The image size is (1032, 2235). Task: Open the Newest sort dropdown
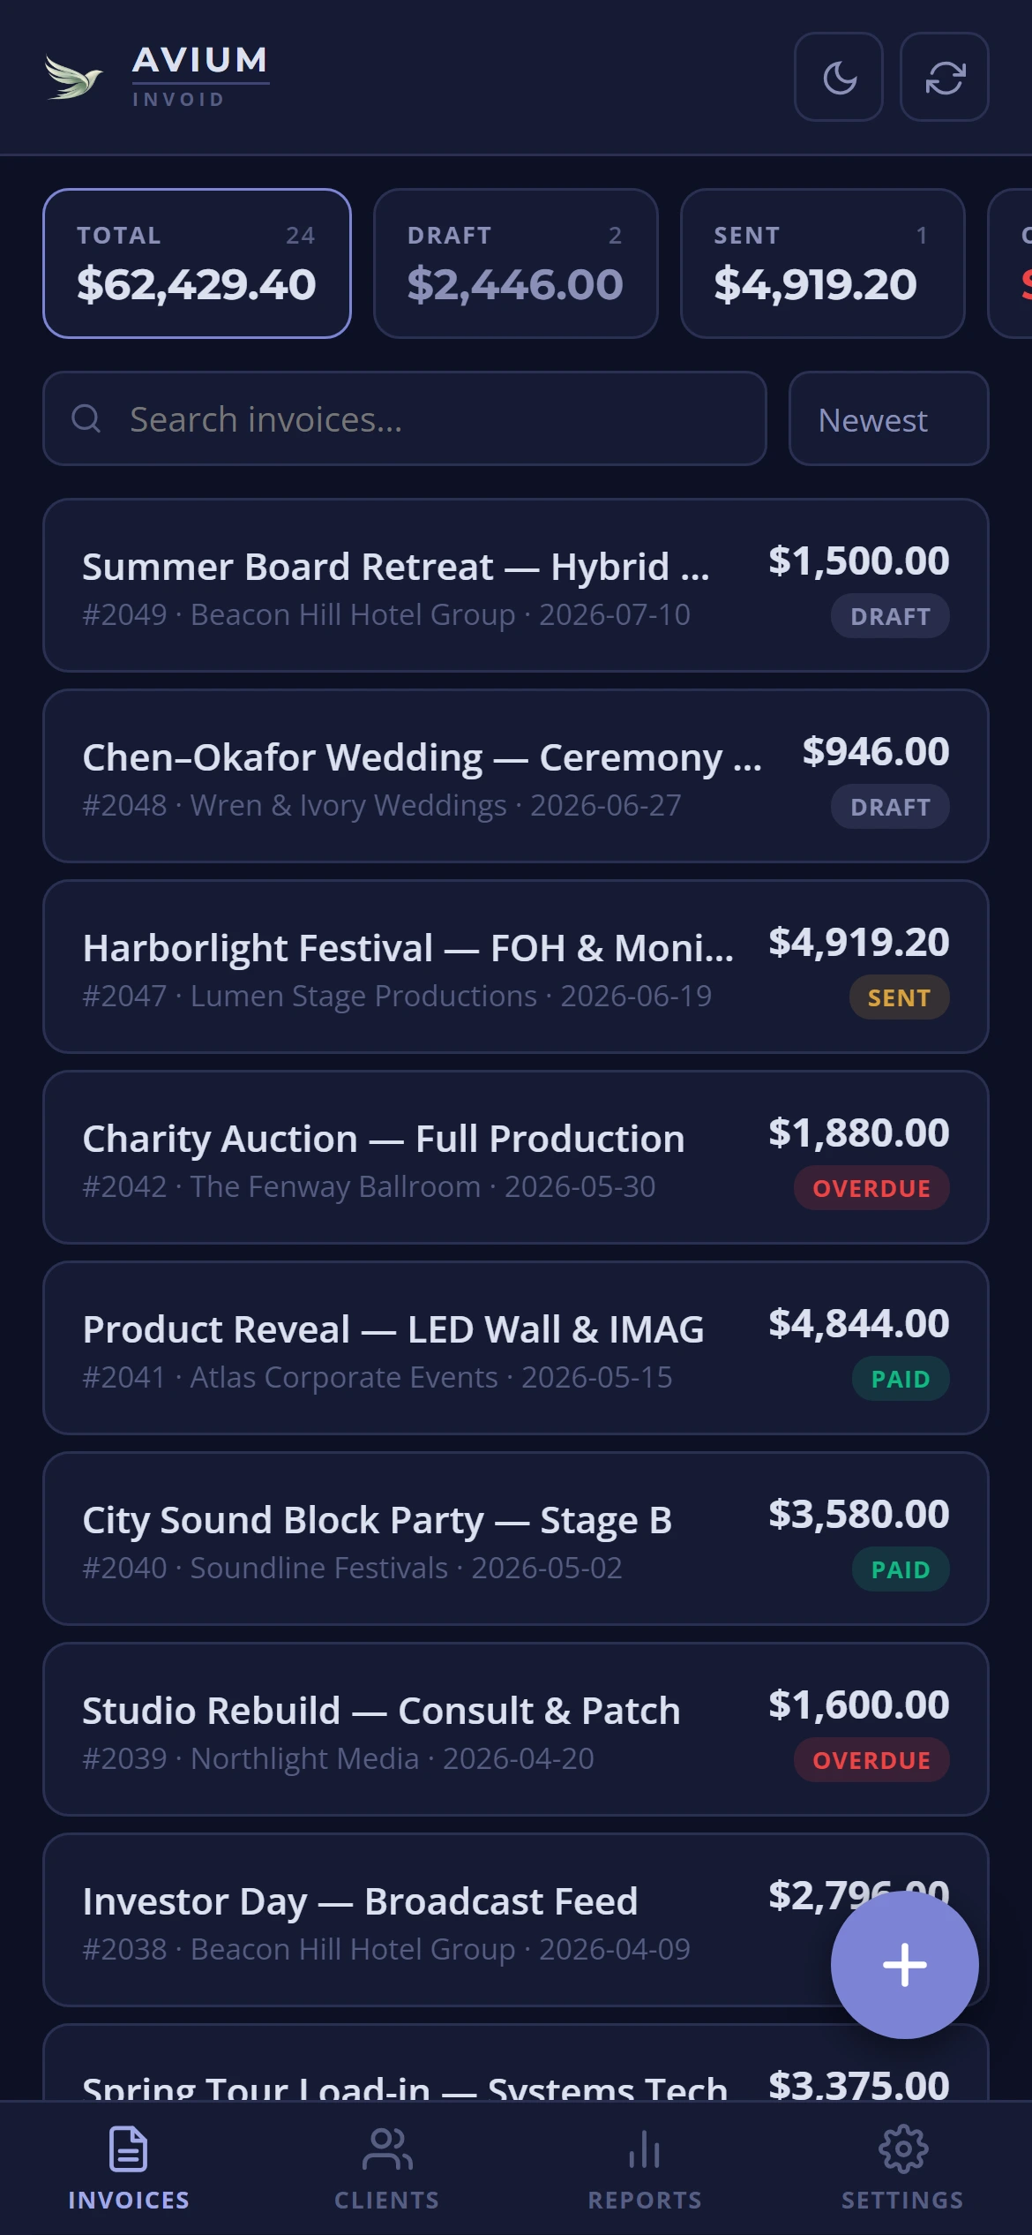click(889, 418)
